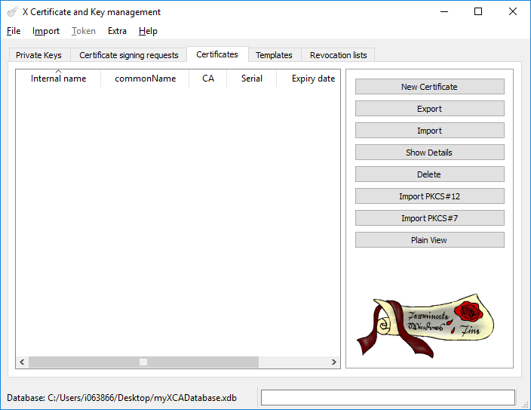
Task: Toggle Plain View for certificates
Action: point(429,240)
